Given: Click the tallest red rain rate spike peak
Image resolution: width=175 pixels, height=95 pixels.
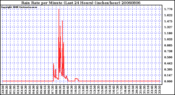Looking at the screenshot, I should click(59, 9).
